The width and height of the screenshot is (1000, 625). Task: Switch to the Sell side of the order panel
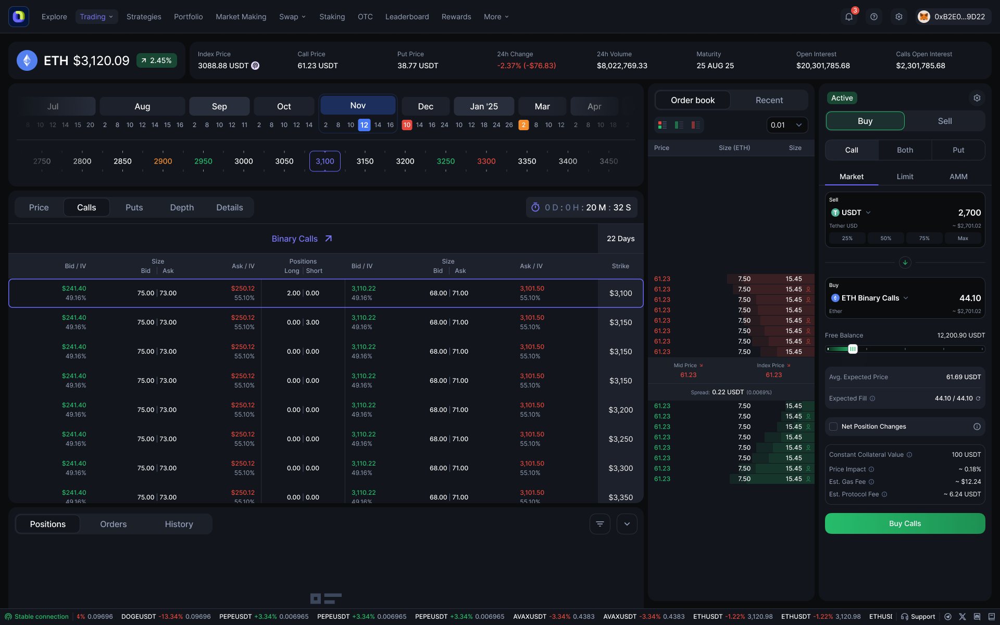tap(944, 121)
